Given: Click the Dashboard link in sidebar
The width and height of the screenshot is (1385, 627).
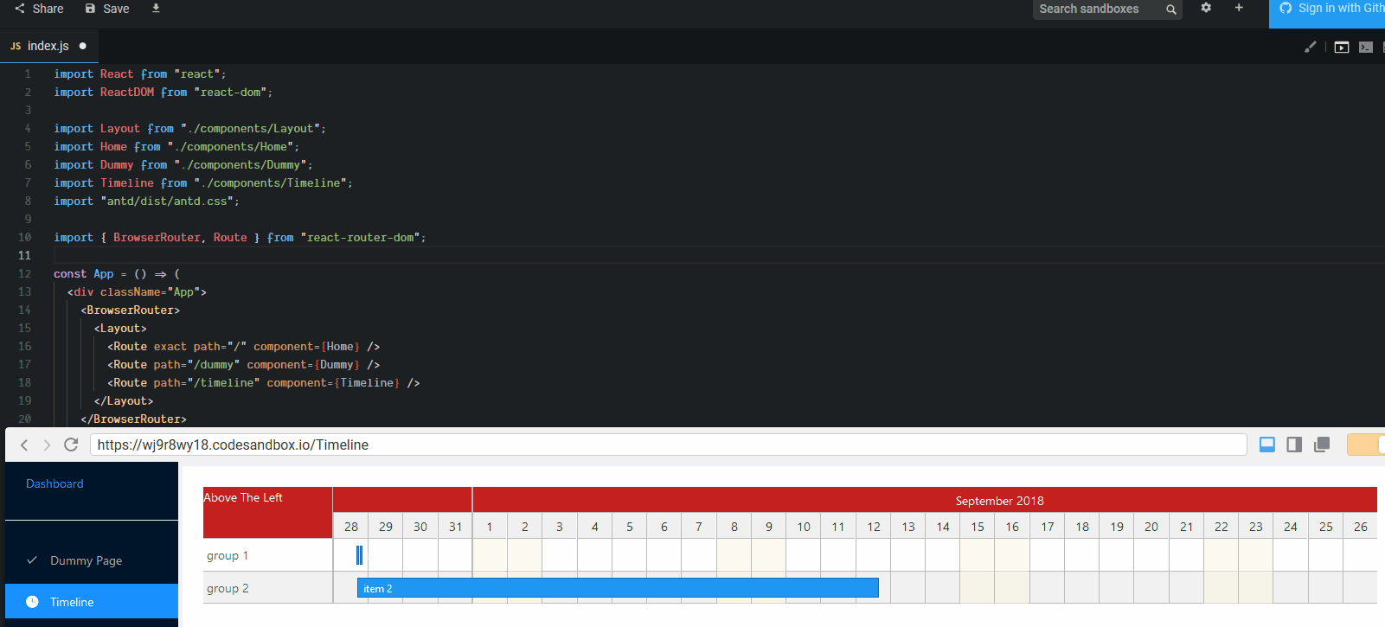Looking at the screenshot, I should tap(55, 483).
